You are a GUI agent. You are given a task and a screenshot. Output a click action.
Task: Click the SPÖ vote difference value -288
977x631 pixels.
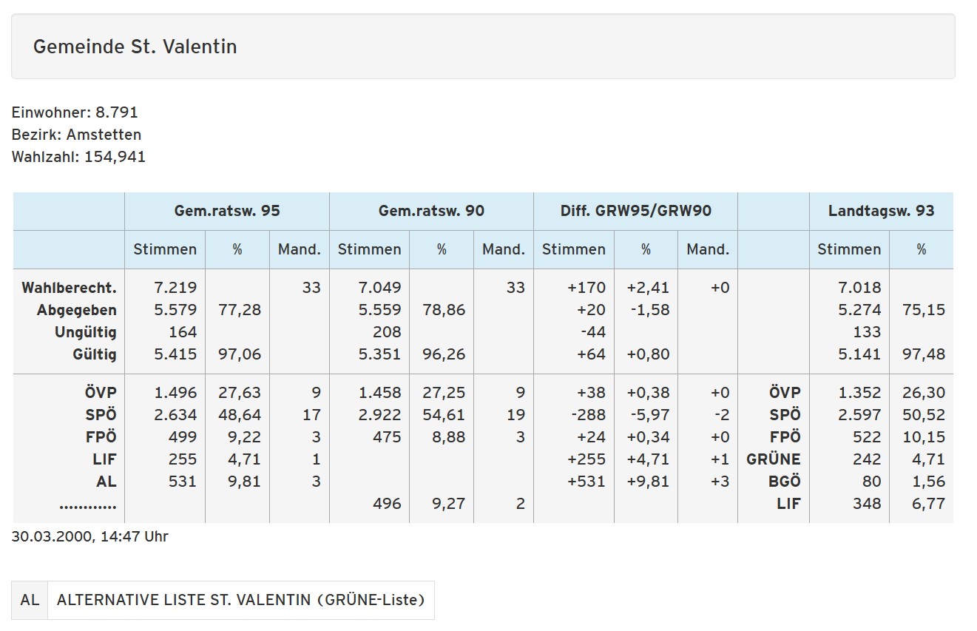[590, 415]
